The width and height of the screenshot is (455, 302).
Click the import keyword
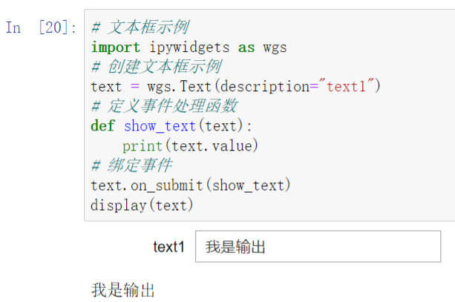click(x=114, y=47)
